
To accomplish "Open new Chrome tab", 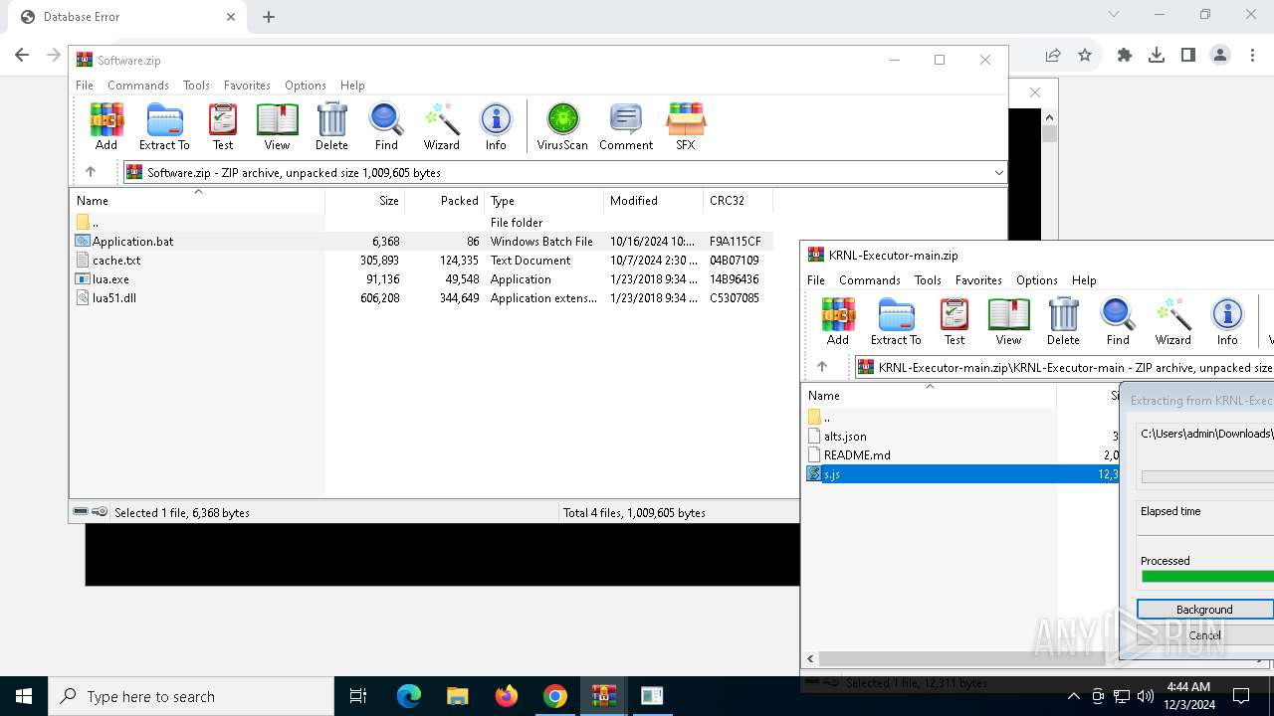I will coord(269,17).
